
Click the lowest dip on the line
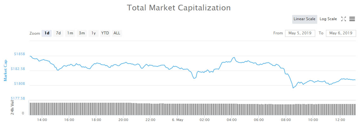(x=293, y=88)
